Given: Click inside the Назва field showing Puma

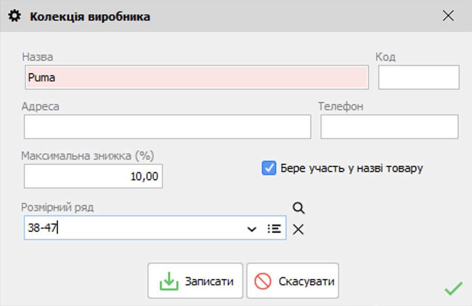Looking at the screenshot, I should [196, 77].
